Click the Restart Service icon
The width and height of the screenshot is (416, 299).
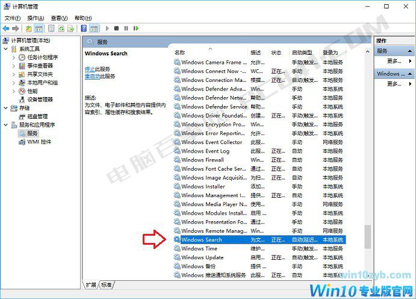136,28
